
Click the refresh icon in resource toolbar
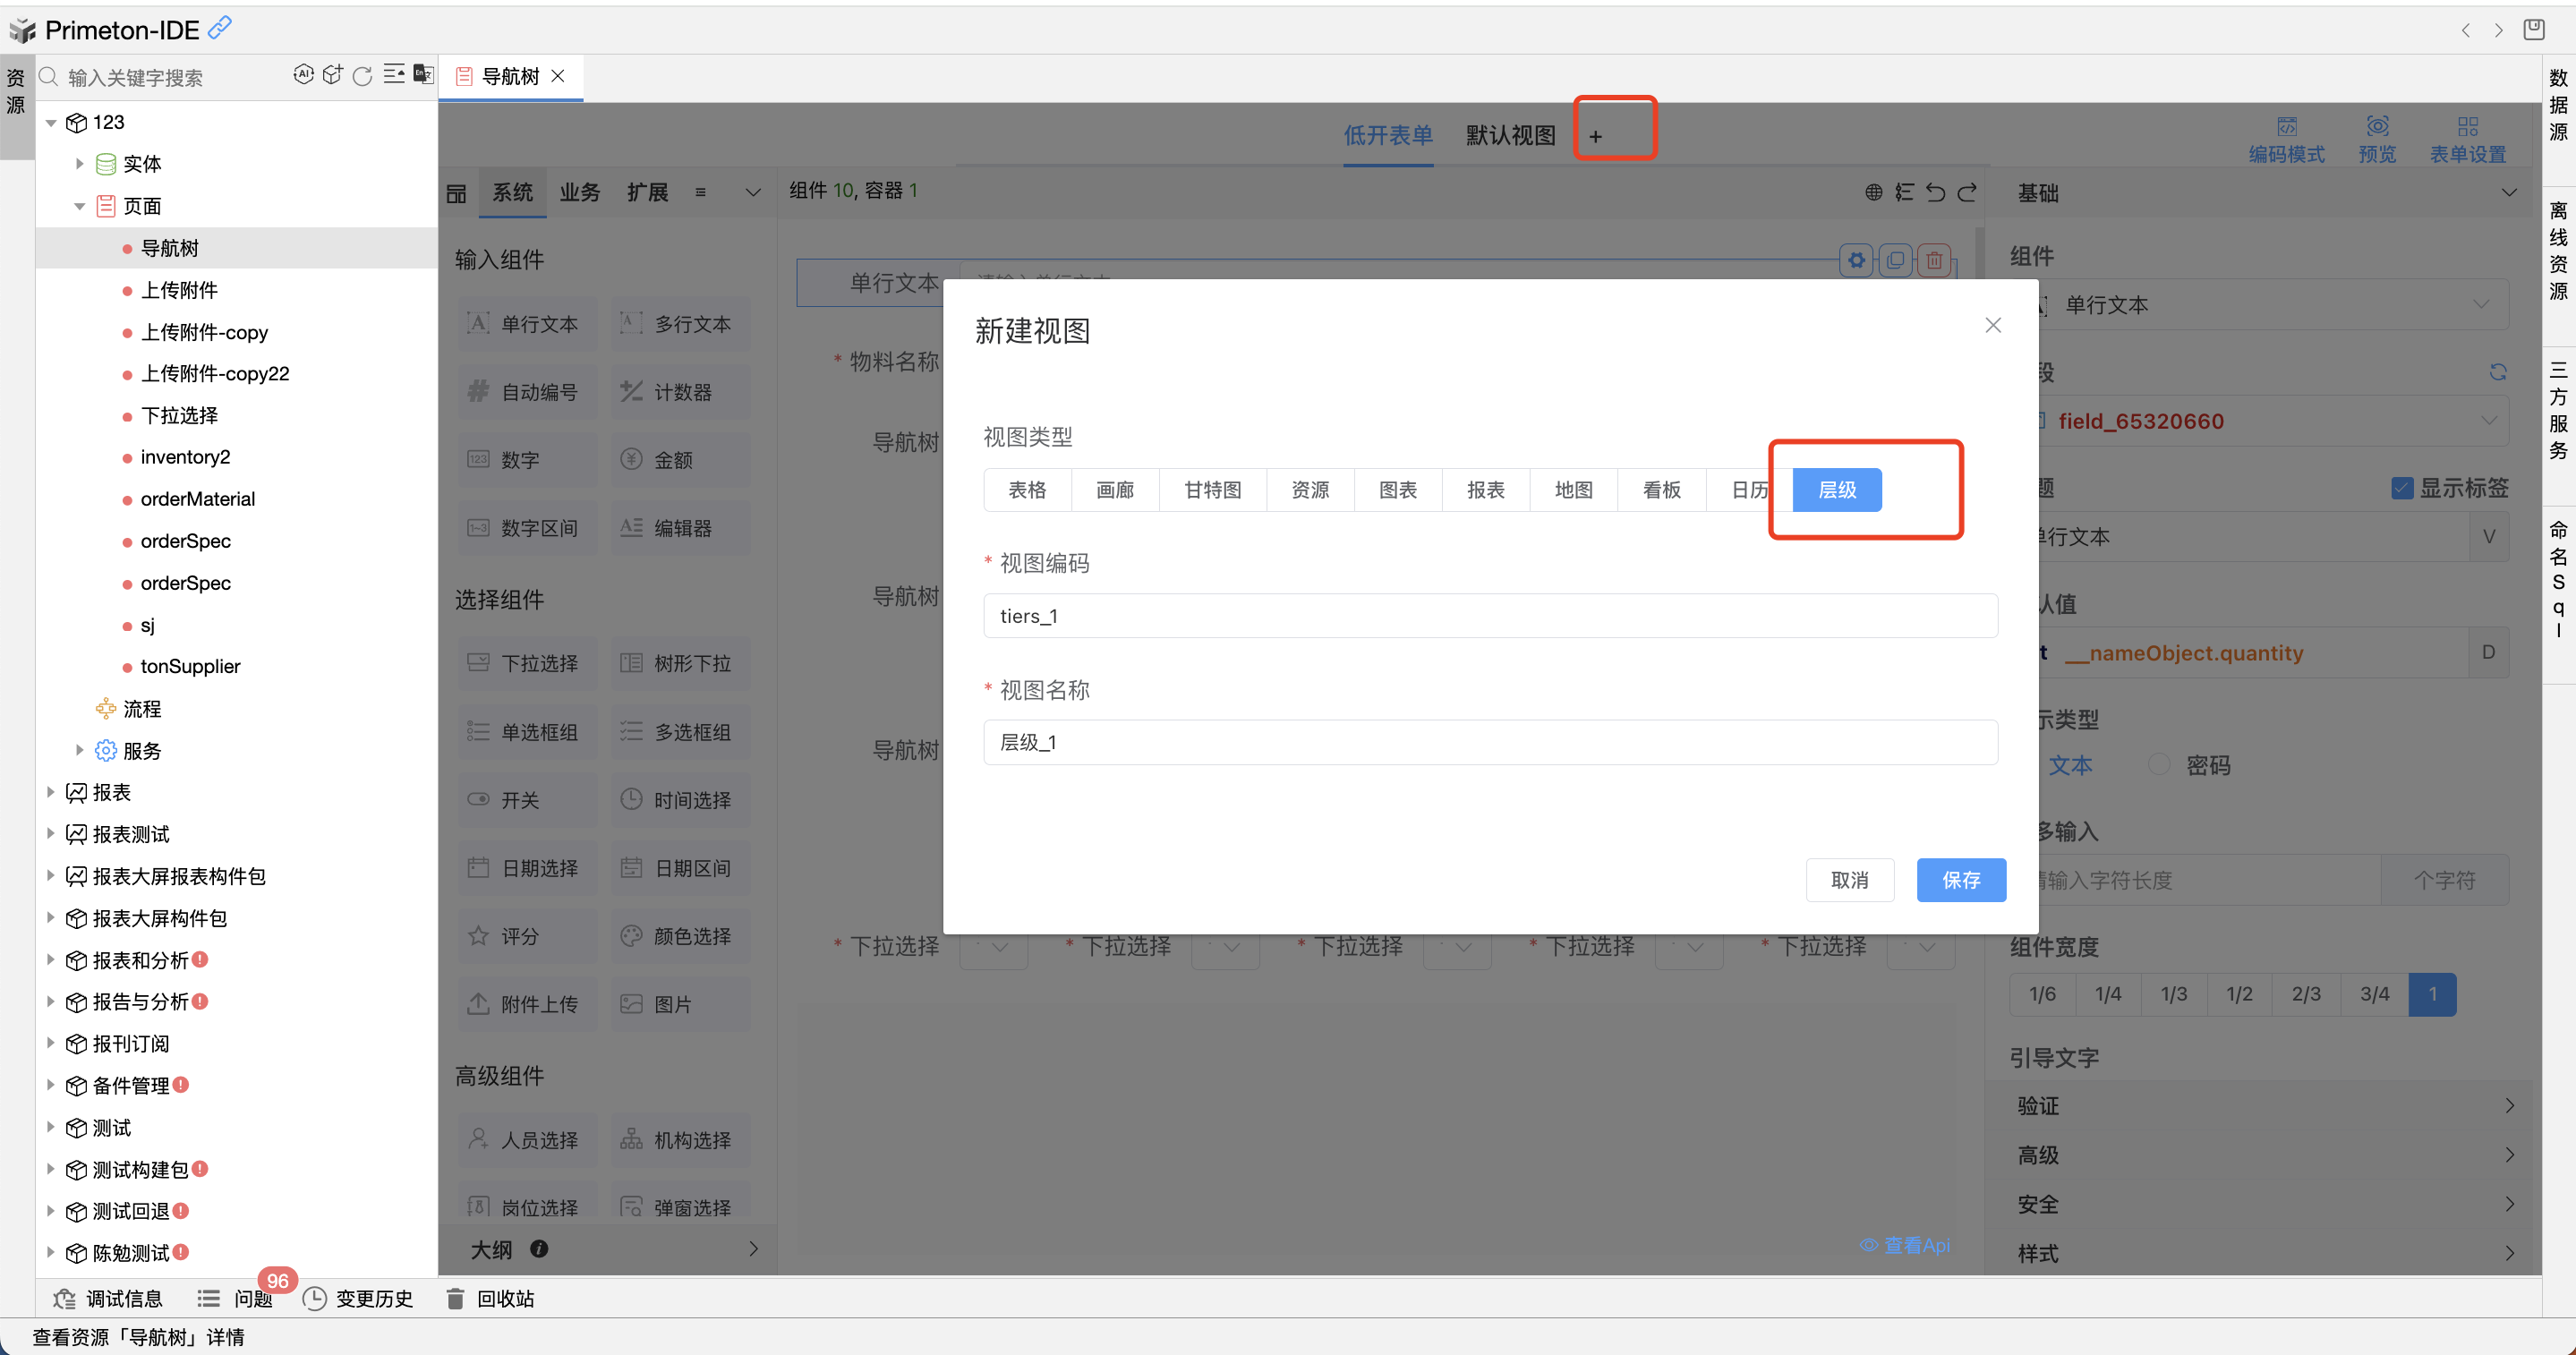[362, 76]
